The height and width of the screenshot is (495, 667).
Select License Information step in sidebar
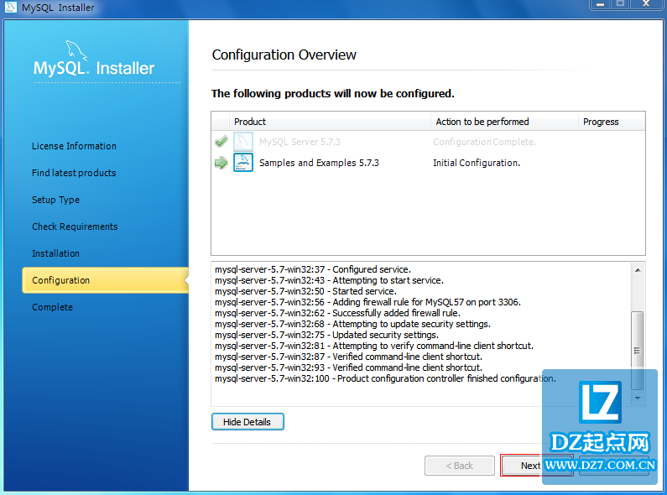74,146
